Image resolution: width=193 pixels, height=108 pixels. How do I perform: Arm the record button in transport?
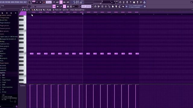tap(44, 2)
